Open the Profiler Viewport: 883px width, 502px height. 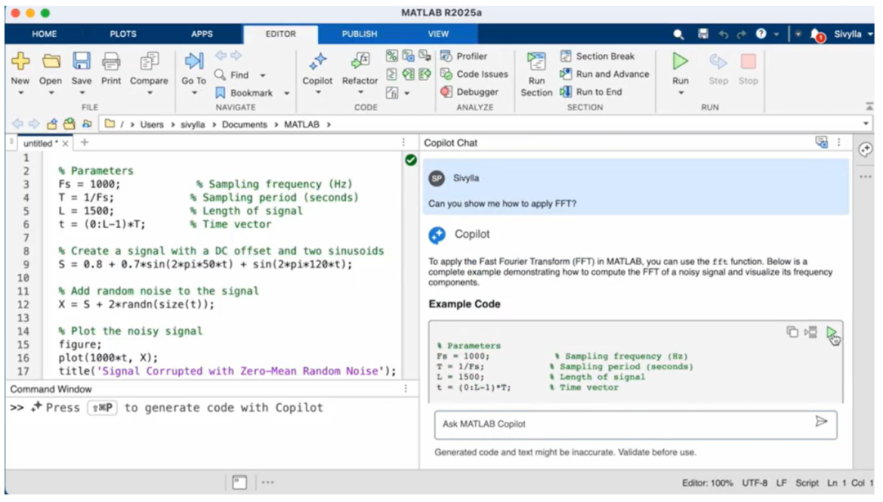tap(464, 56)
